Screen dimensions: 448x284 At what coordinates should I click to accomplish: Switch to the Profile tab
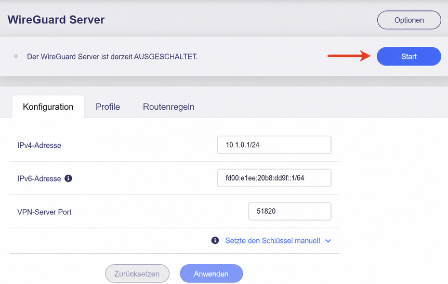click(x=108, y=107)
